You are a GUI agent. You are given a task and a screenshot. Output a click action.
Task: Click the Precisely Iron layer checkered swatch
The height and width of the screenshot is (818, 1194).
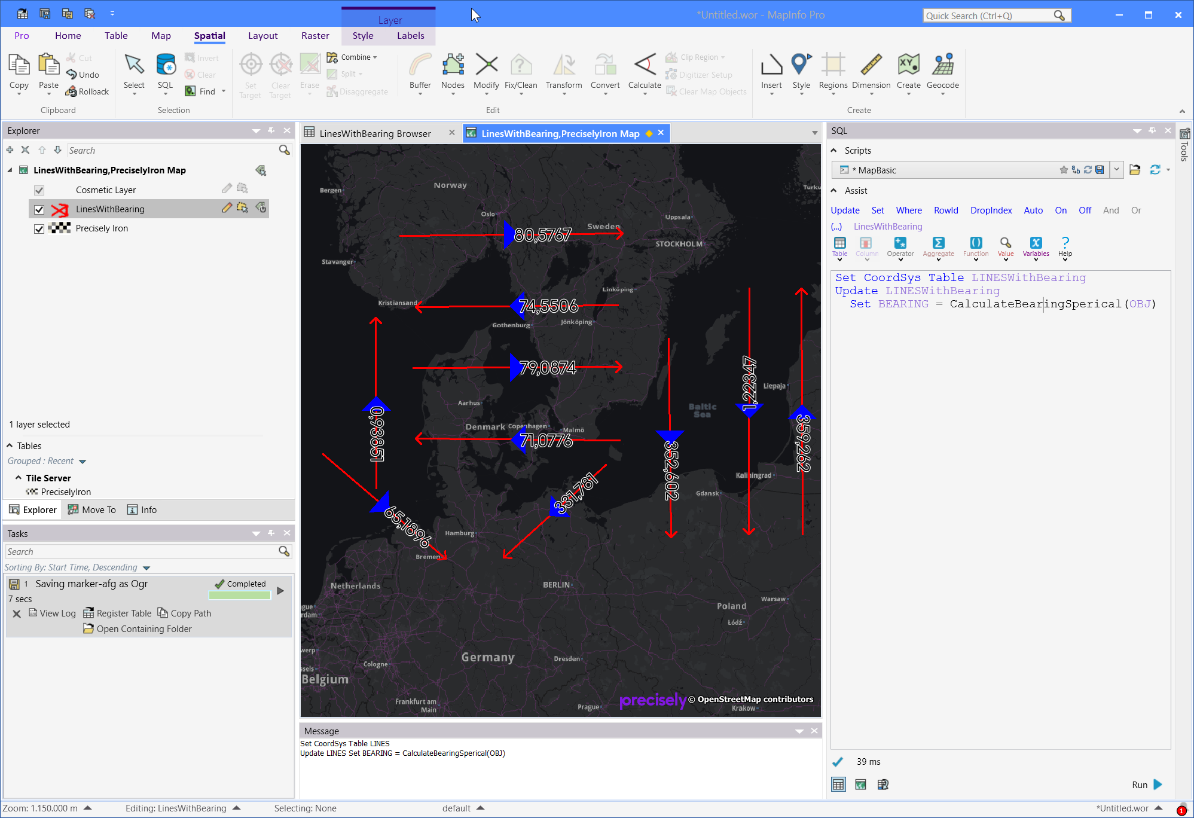[59, 228]
